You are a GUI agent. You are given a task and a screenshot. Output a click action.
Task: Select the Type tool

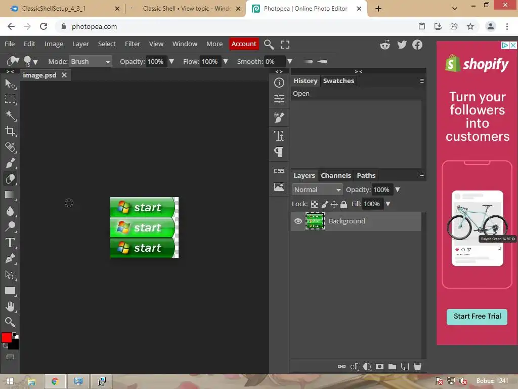10,243
